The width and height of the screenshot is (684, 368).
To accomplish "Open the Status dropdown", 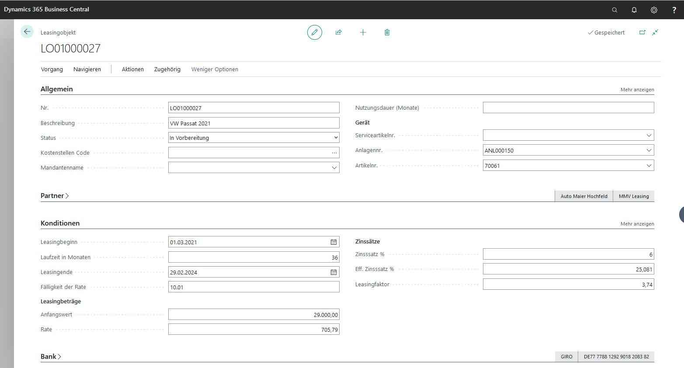I will 336,138.
